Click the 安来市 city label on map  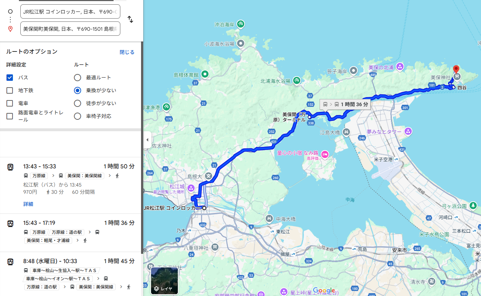pos(399,250)
